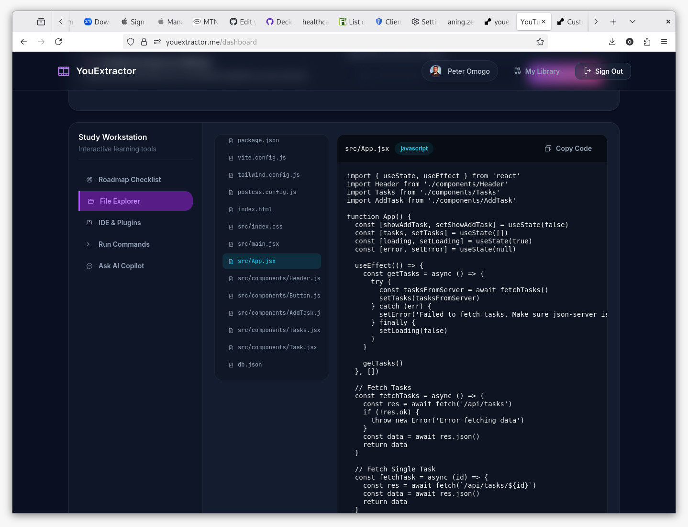Close the active YouTu tab
688x527 pixels.
(x=544, y=22)
